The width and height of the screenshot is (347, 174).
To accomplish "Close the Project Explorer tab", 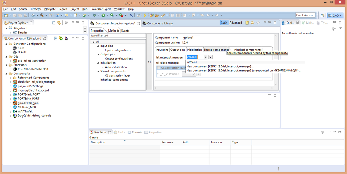I will coord(31,23).
